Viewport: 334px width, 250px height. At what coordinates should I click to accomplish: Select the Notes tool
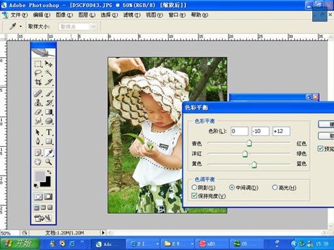point(38,153)
